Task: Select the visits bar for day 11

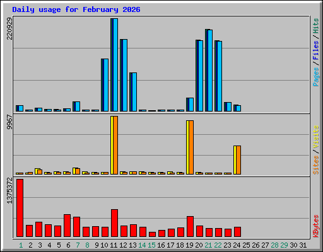Action: tap(114, 145)
